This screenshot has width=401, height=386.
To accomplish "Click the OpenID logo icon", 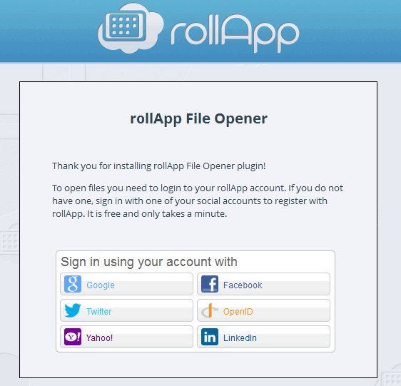I will click(210, 310).
